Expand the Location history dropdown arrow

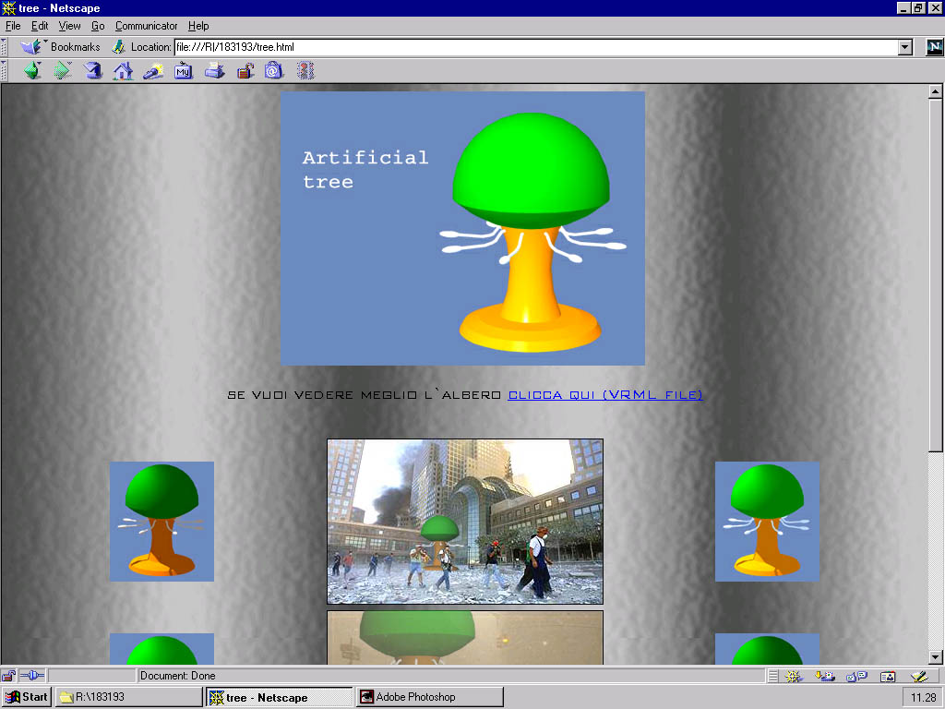pyautogui.click(x=905, y=47)
